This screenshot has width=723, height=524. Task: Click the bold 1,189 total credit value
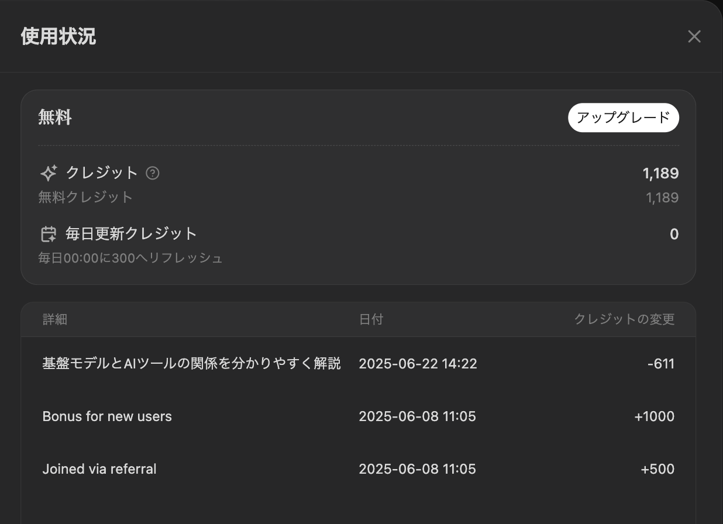(x=660, y=173)
